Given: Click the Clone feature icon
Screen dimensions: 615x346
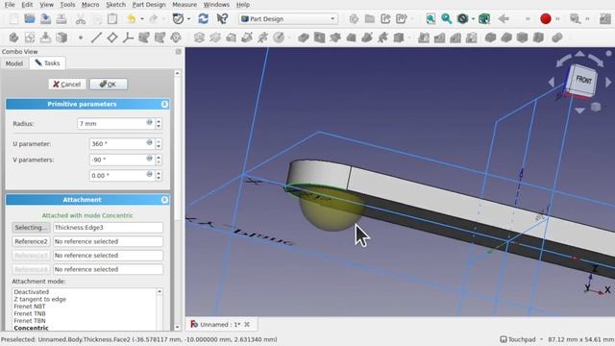Looking at the screenshot, I should (x=176, y=37).
